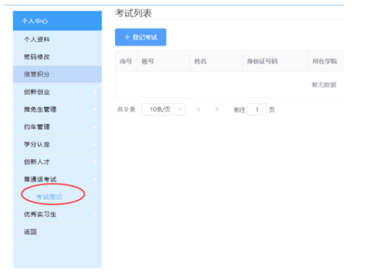Expand the 推免生管理 menu chevron
377x280 pixels.
95,110
